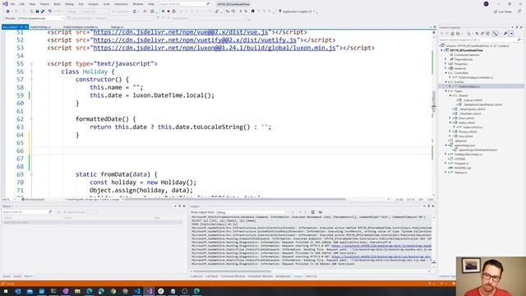
Task: Click the localhost bootstrap URL in Output panel
Action: coord(381,246)
